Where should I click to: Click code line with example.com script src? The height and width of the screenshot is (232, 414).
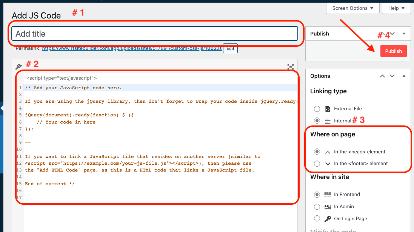(138, 163)
